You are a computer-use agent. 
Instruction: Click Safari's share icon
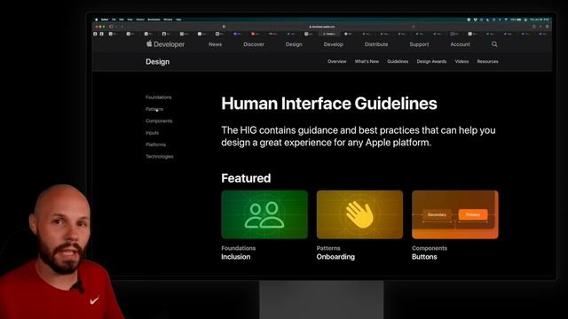[x=534, y=27]
